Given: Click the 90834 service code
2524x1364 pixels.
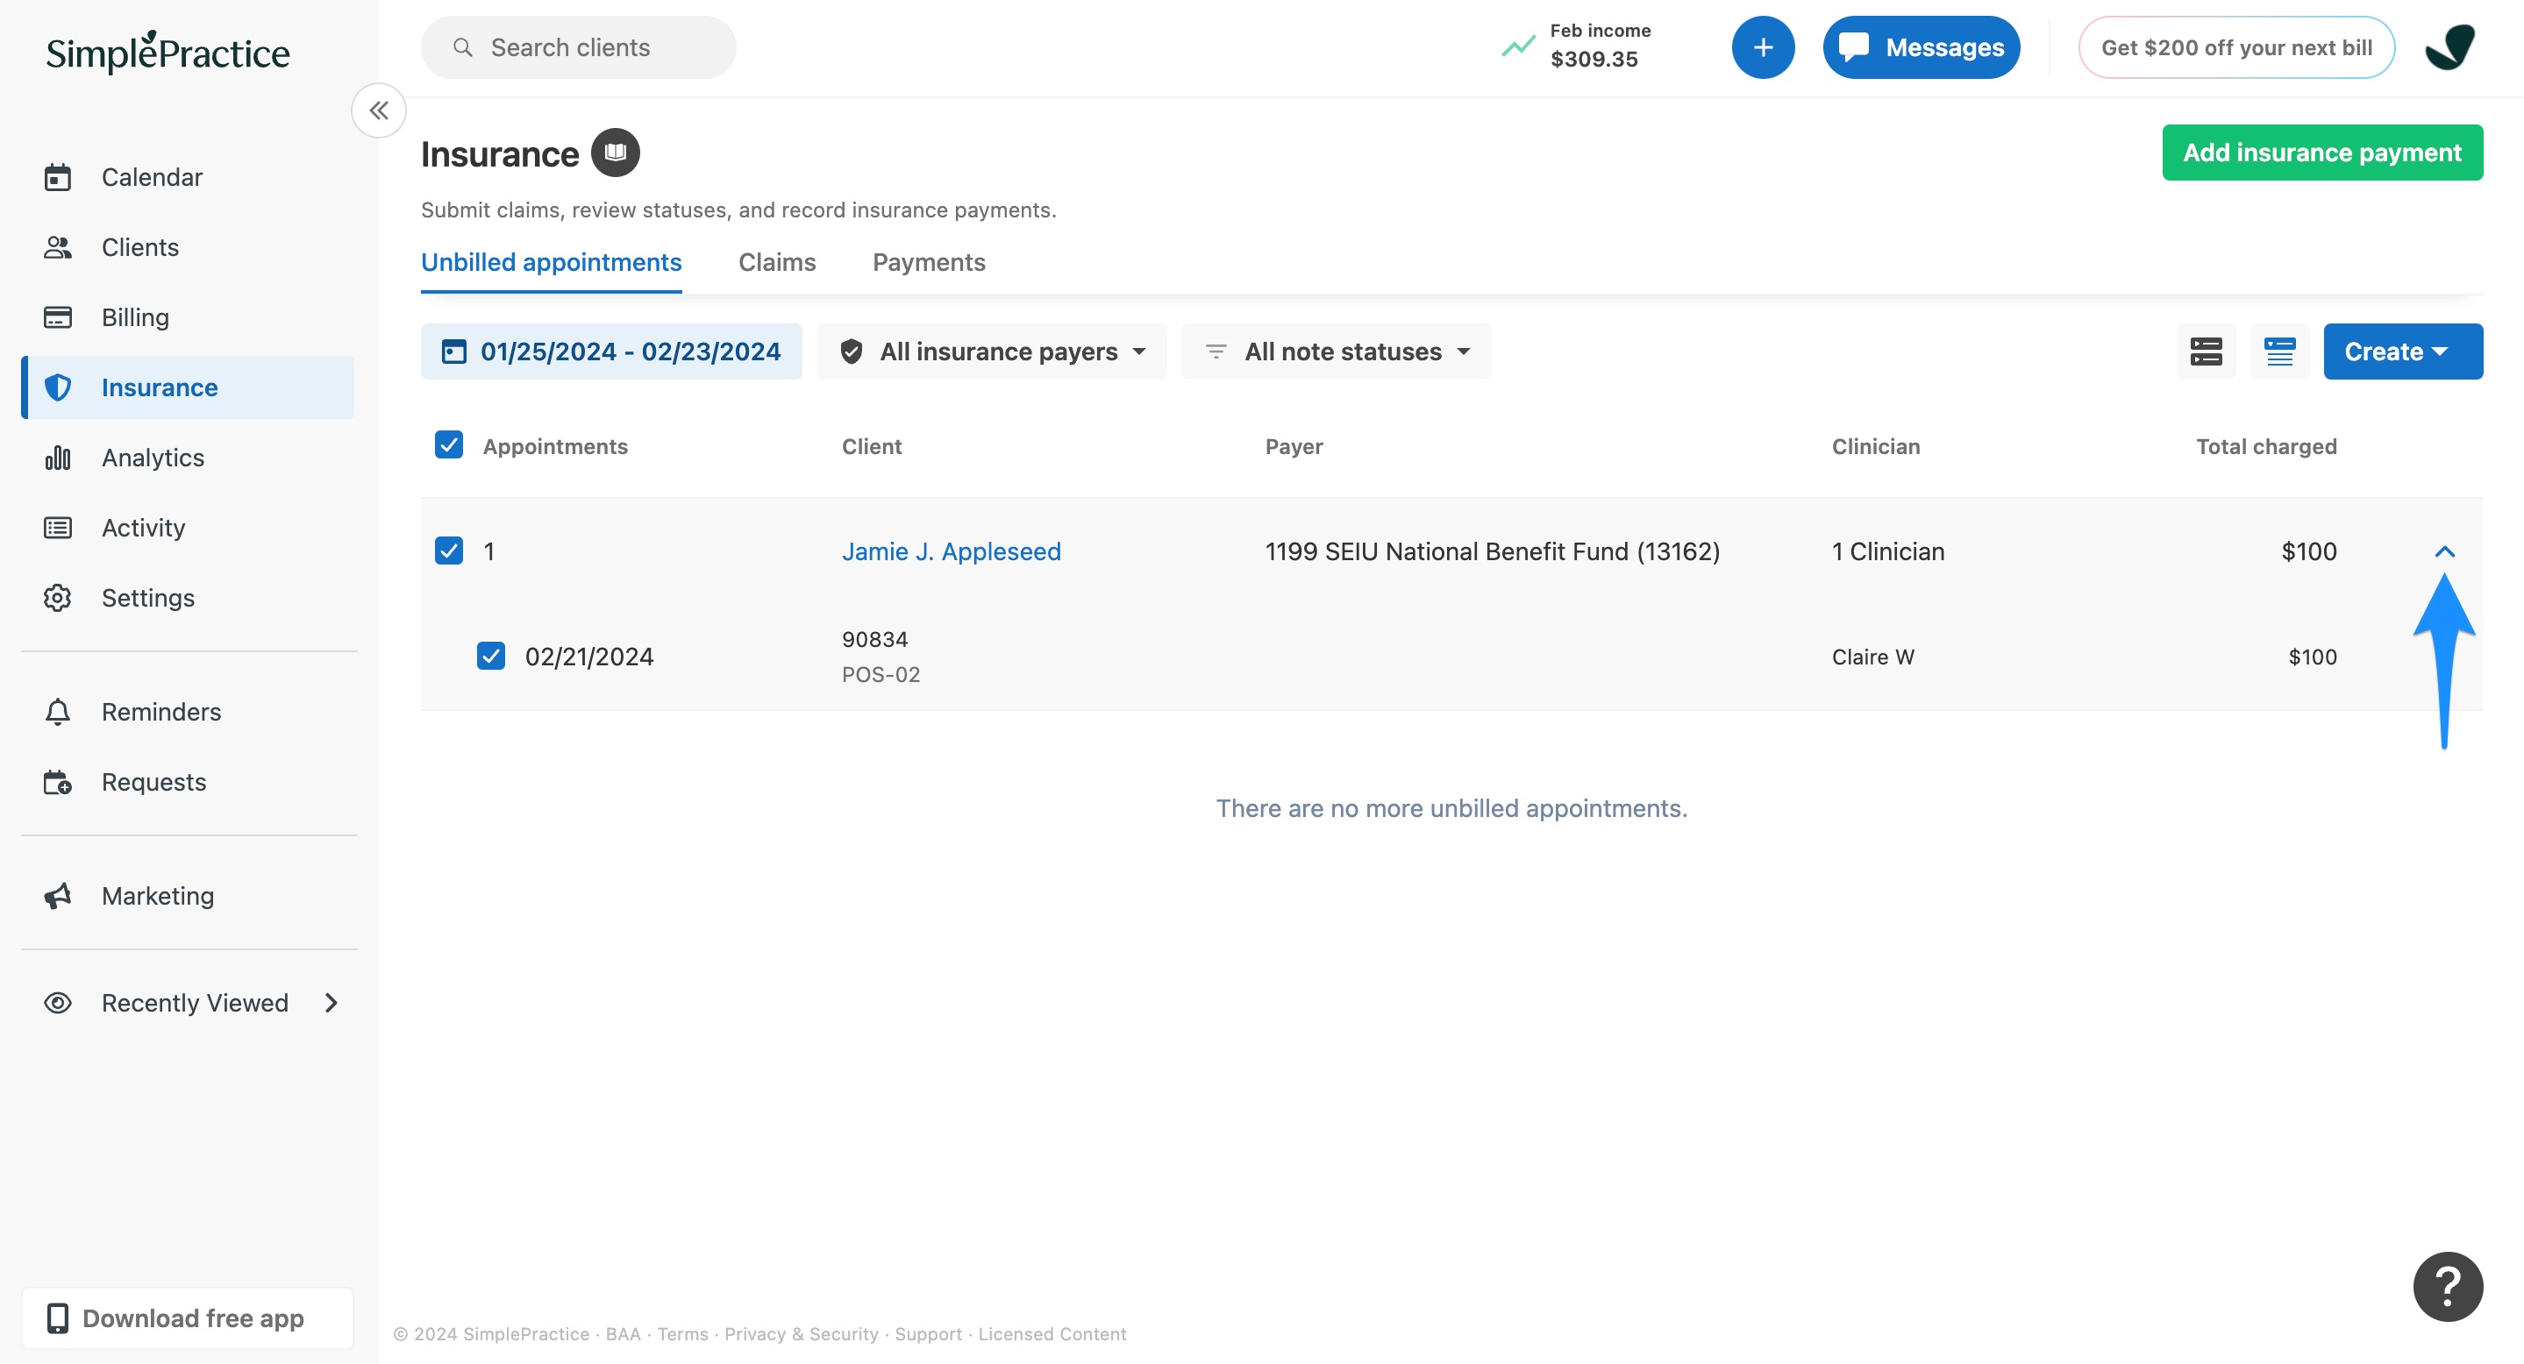Looking at the screenshot, I should (875, 639).
